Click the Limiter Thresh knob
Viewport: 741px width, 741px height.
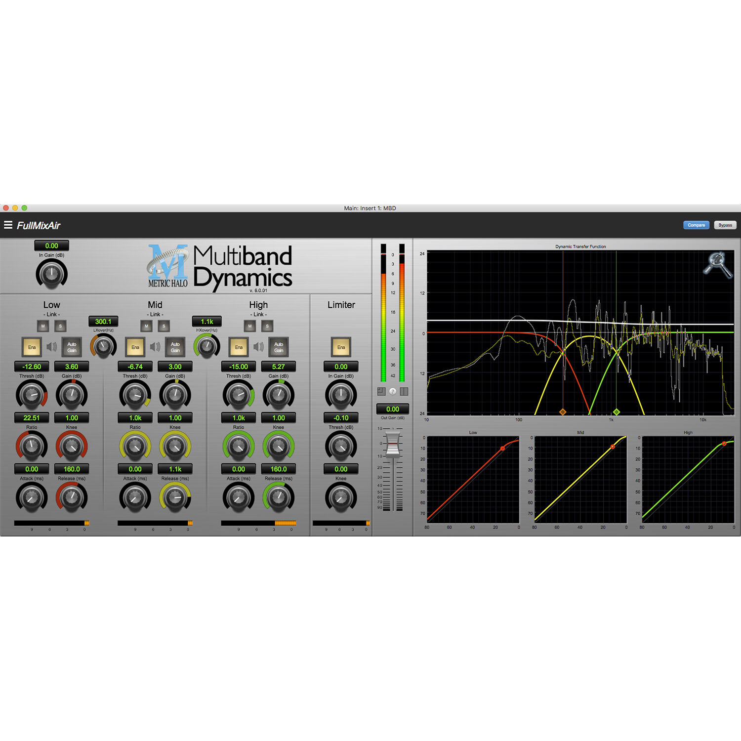coord(341,446)
